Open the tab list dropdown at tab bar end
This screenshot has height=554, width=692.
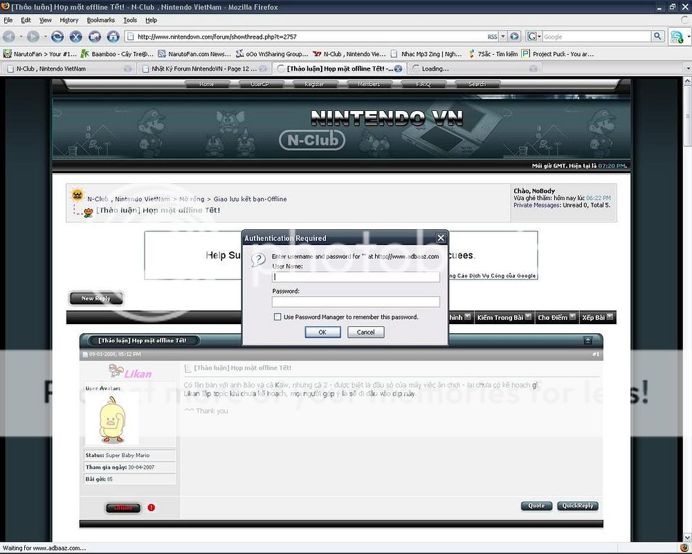pos(688,69)
